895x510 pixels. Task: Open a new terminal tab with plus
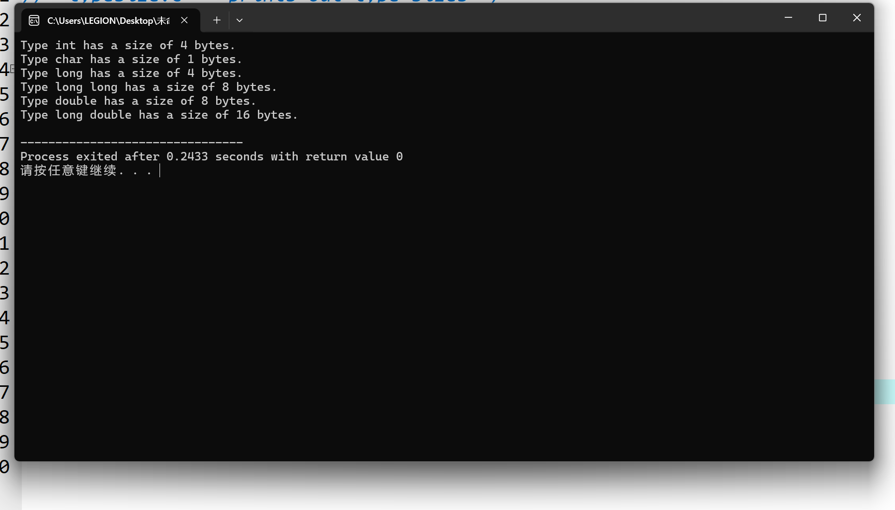coord(217,20)
